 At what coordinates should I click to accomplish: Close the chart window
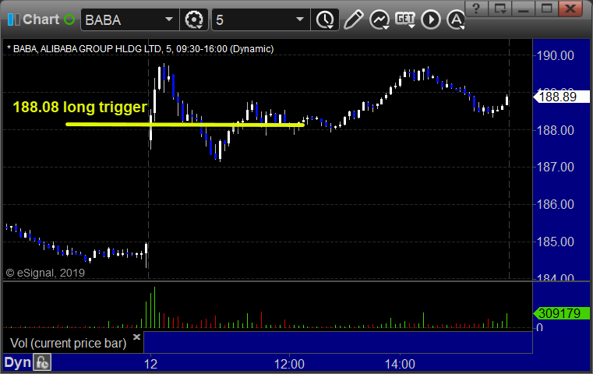pyautogui.click(x=570, y=9)
